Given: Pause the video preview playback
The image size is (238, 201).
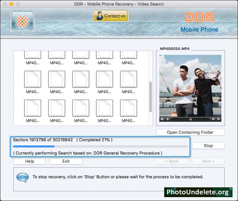Looking at the screenshot, I should (x=167, y=119).
